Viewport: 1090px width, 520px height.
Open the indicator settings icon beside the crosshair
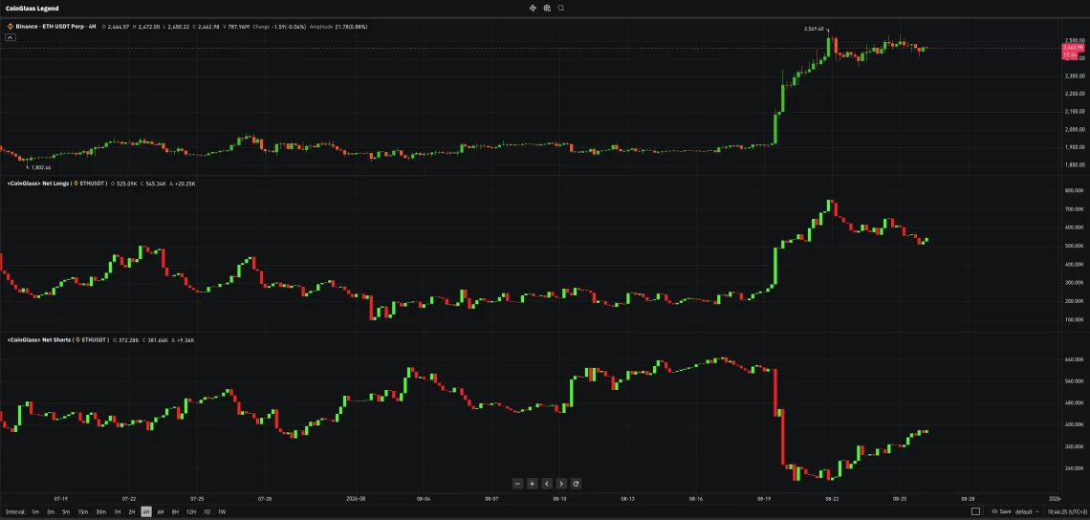(x=547, y=9)
